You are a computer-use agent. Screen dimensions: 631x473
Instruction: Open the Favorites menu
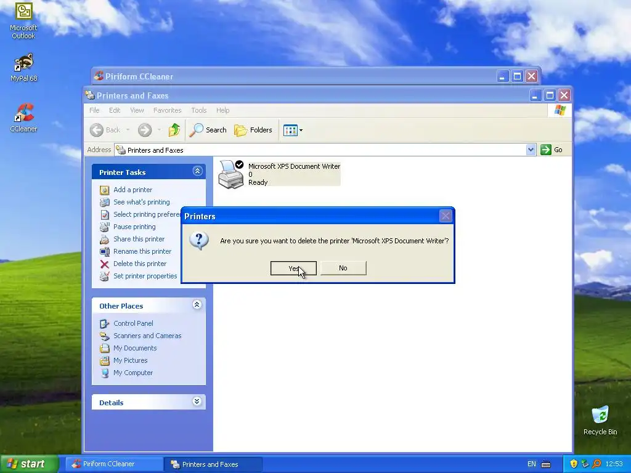click(x=168, y=110)
